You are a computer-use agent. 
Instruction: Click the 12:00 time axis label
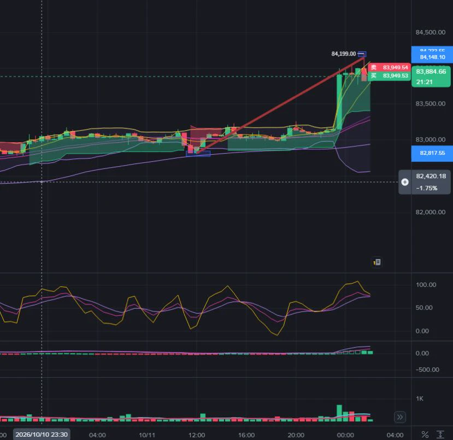pyautogui.click(x=197, y=435)
